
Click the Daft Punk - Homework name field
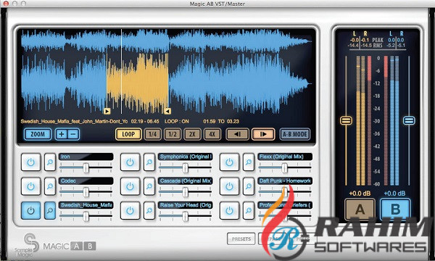pos(285,181)
